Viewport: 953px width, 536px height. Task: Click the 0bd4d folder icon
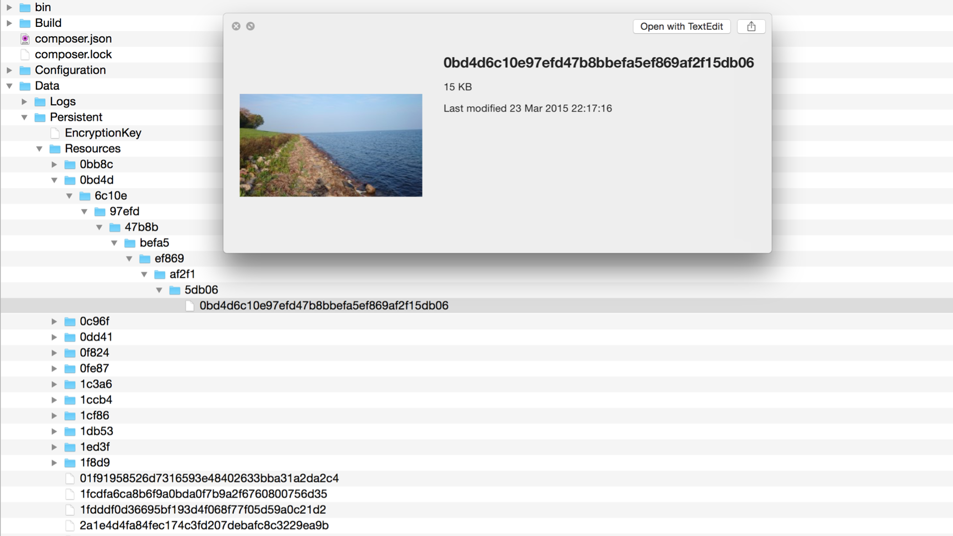pos(70,180)
